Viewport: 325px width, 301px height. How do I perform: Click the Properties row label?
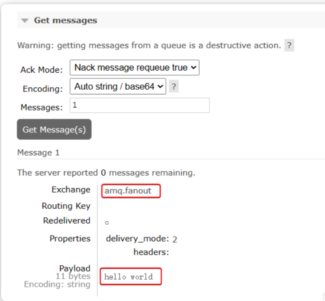coord(70,238)
